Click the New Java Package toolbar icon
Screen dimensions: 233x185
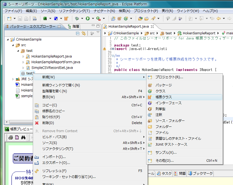(119, 18)
